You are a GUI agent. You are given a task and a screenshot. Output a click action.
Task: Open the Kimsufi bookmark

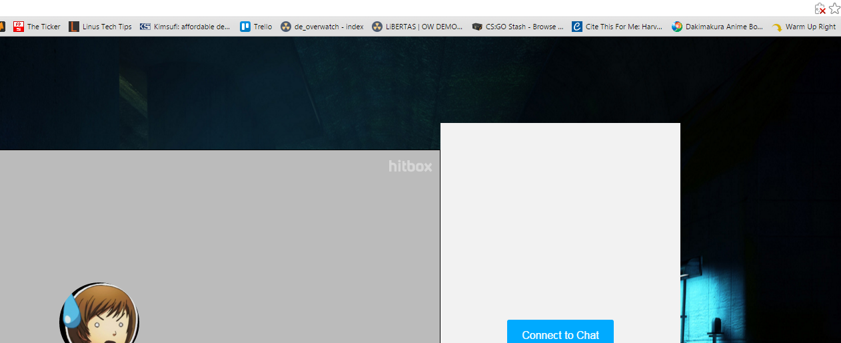click(x=185, y=27)
